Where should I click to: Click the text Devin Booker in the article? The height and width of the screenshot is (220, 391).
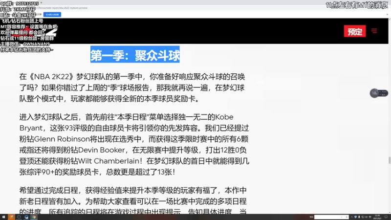coord(101,150)
